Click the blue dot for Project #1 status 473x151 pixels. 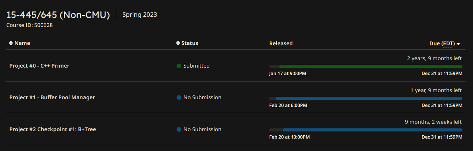pos(179,97)
